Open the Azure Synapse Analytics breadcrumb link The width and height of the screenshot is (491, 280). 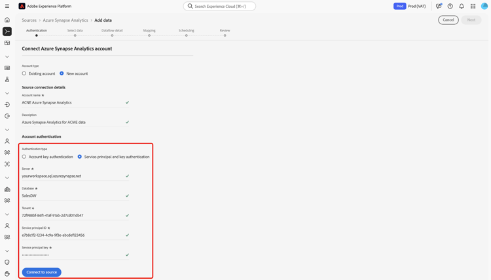[x=65, y=20]
